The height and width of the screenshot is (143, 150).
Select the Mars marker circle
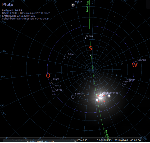click(52, 82)
